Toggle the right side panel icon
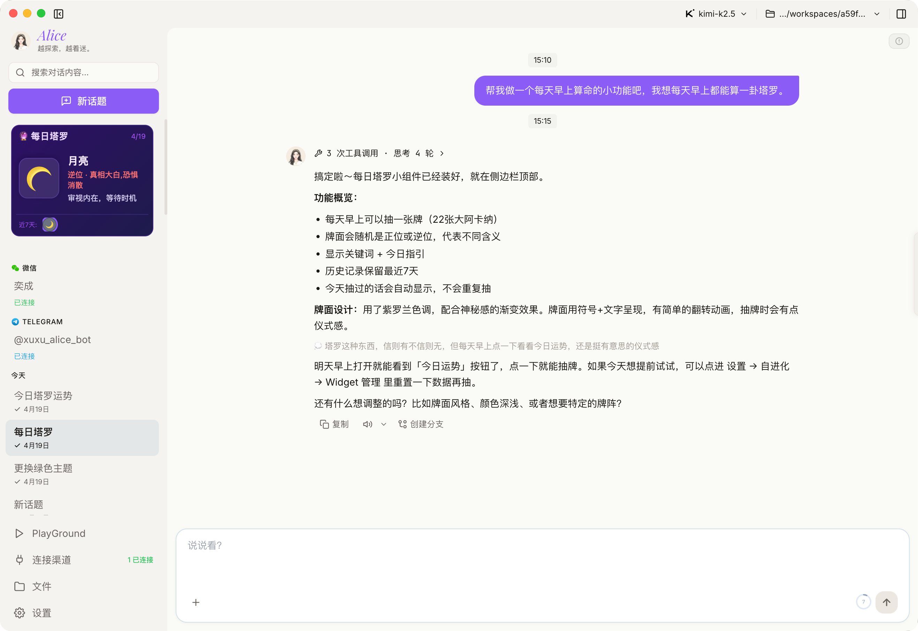 point(901,14)
